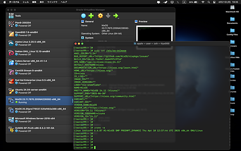Click the "uname -a" command line in Terminal
The height and width of the screenshot is (151, 241).
(100, 128)
